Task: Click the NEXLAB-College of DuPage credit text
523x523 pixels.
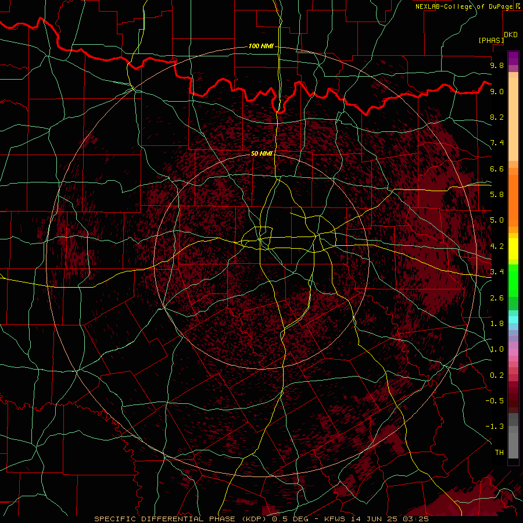Action: click(464, 6)
